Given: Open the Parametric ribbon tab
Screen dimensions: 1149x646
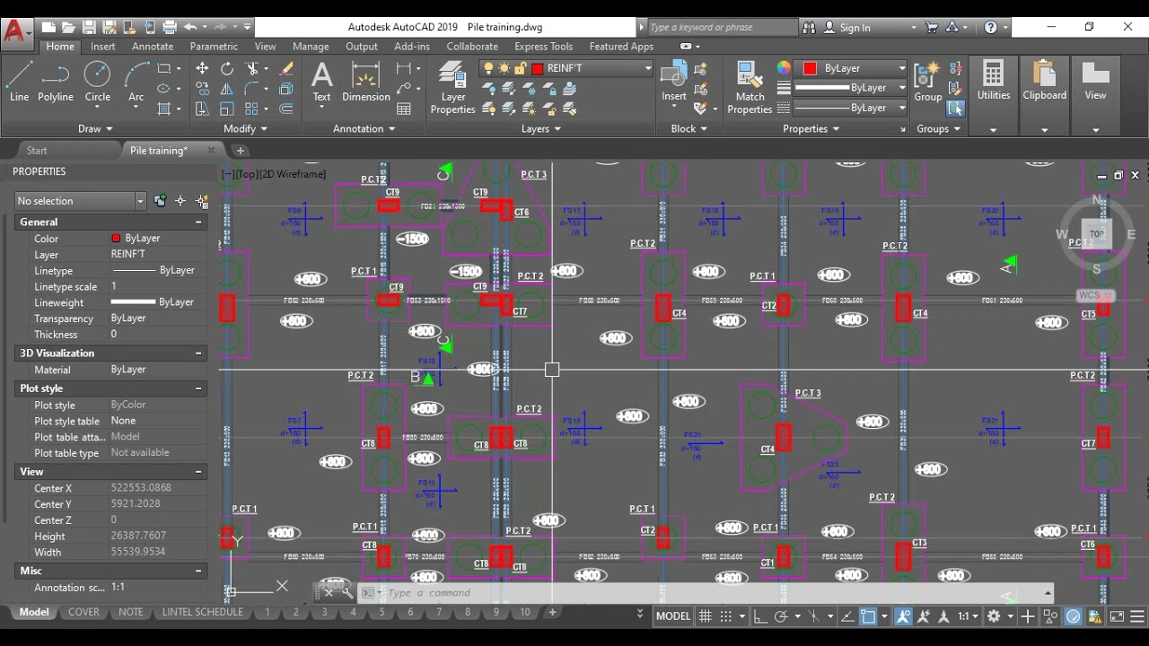Looking at the screenshot, I should click(214, 46).
